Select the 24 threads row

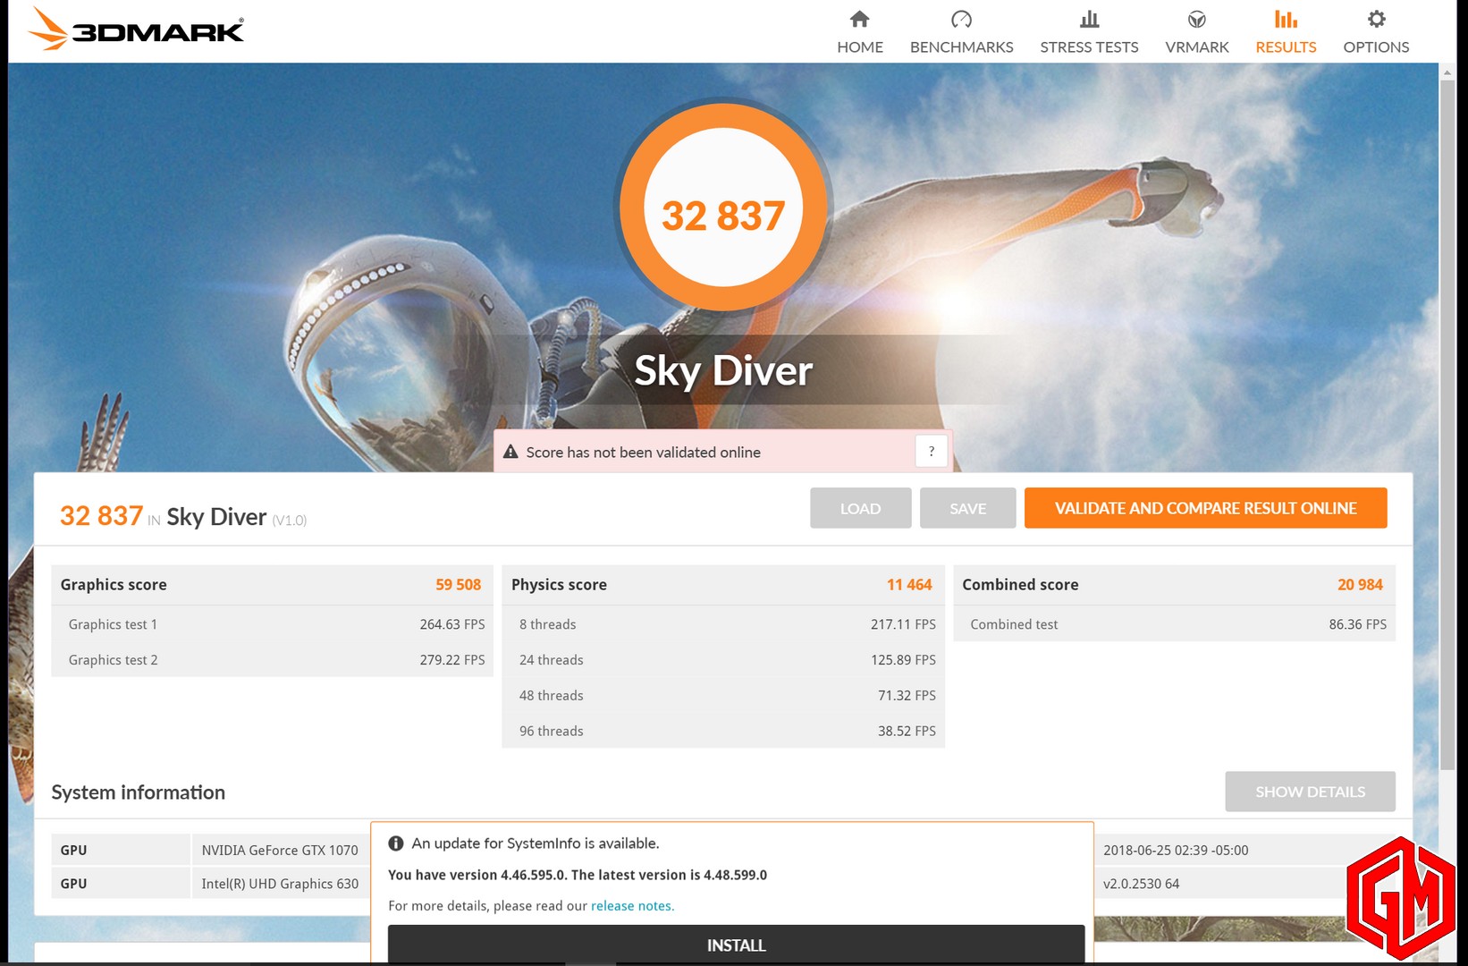click(x=723, y=660)
